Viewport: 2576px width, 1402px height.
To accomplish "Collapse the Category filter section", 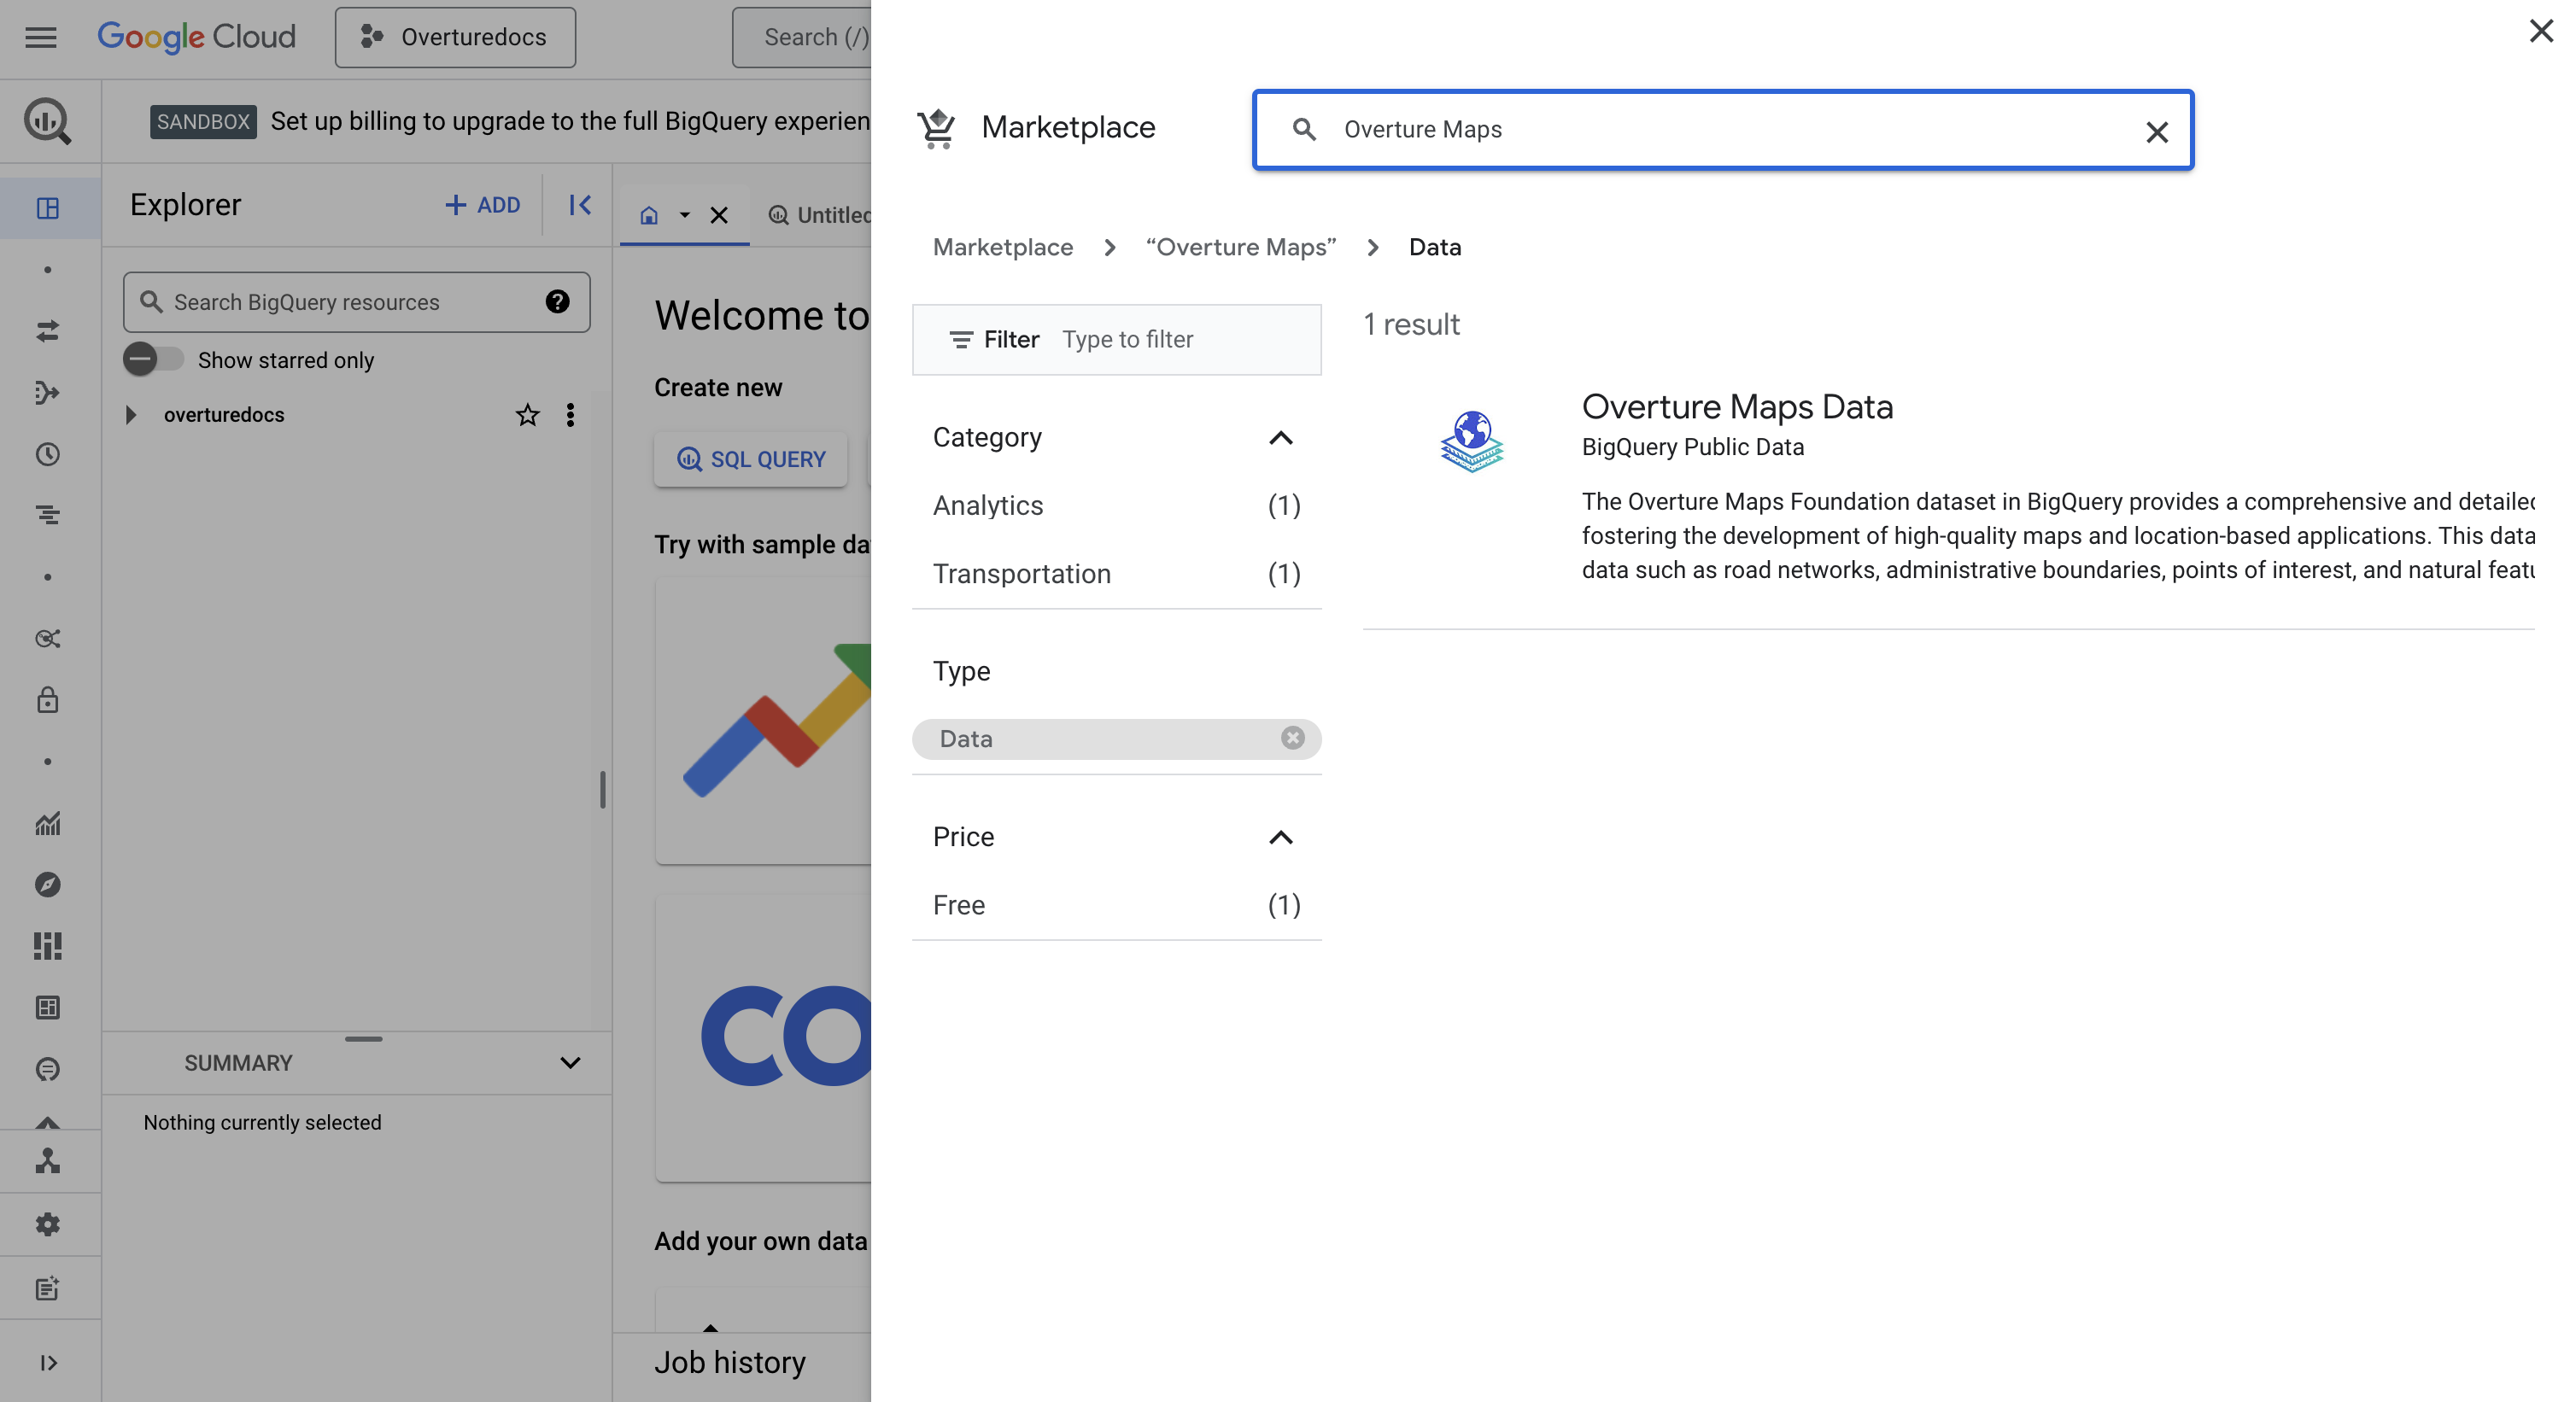I will (1281, 438).
